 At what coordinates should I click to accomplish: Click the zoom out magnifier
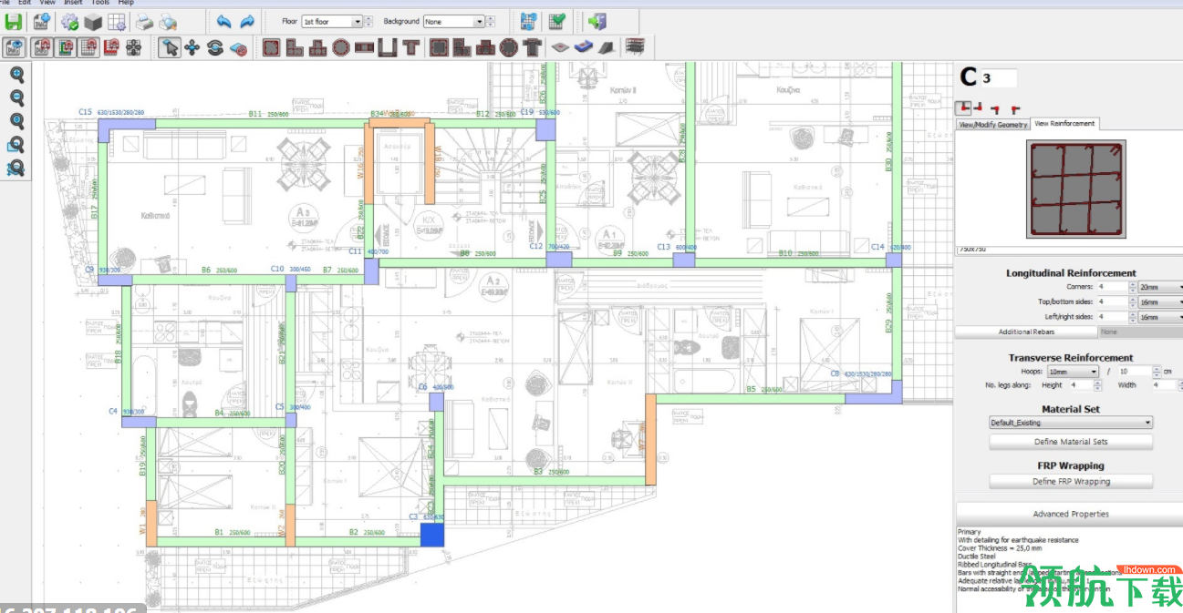click(x=16, y=98)
